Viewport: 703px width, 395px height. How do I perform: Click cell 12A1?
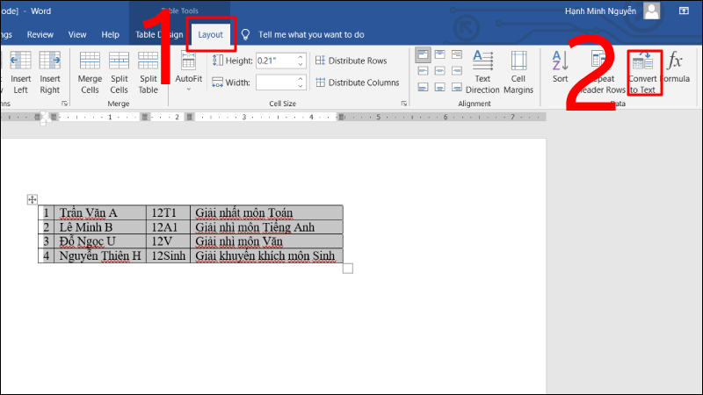pyautogui.click(x=169, y=227)
